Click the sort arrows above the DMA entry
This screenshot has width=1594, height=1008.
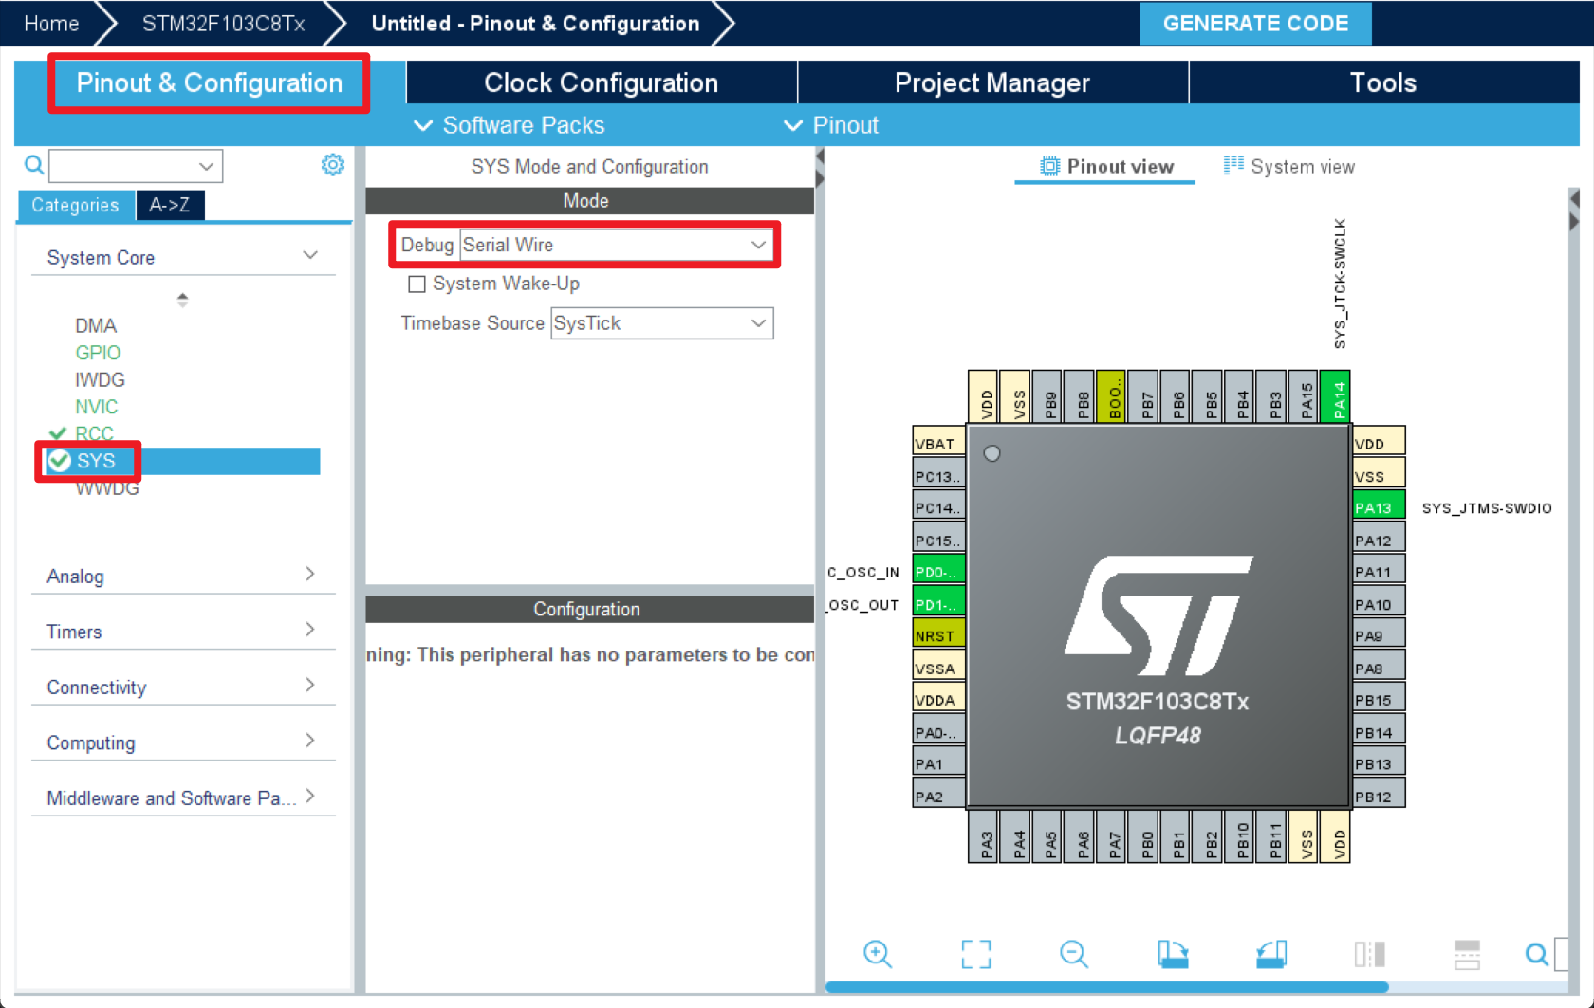(x=182, y=300)
